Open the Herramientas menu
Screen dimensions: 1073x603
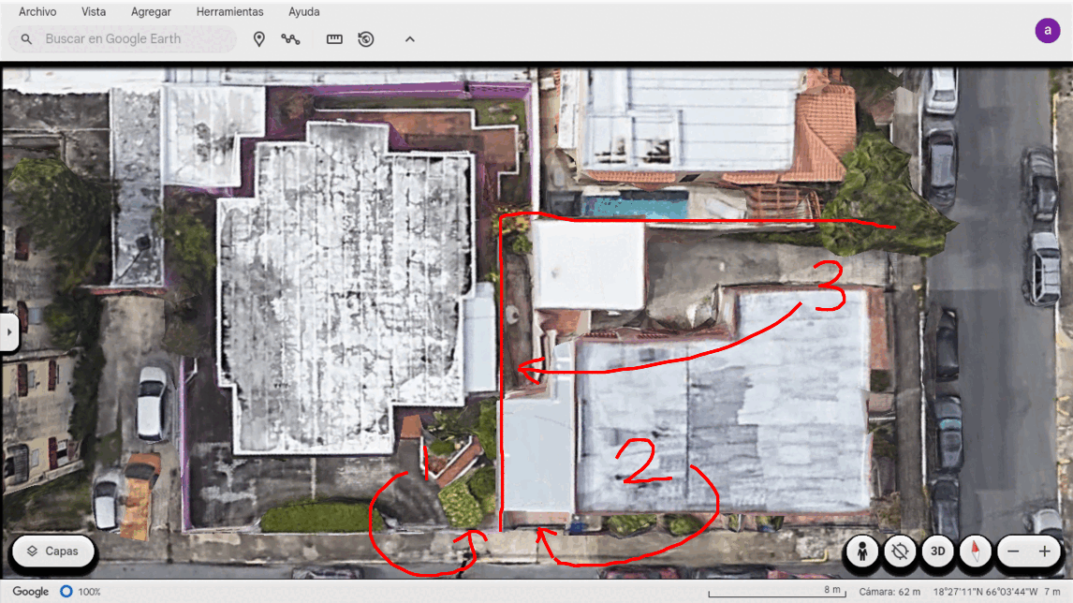click(x=229, y=12)
